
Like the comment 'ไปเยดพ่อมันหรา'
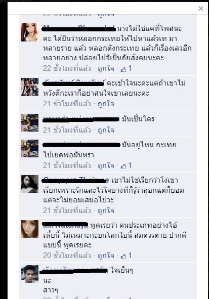tap(106, 165)
